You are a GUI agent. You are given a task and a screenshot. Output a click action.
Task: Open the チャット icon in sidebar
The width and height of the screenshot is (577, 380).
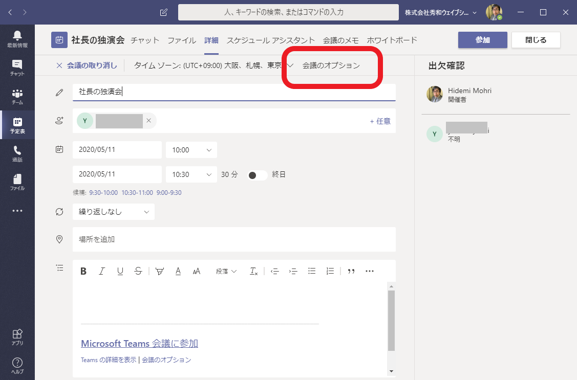(x=17, y=67)
